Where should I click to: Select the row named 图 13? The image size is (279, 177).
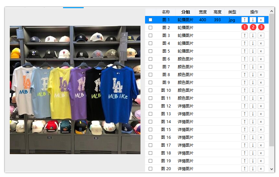207,114
